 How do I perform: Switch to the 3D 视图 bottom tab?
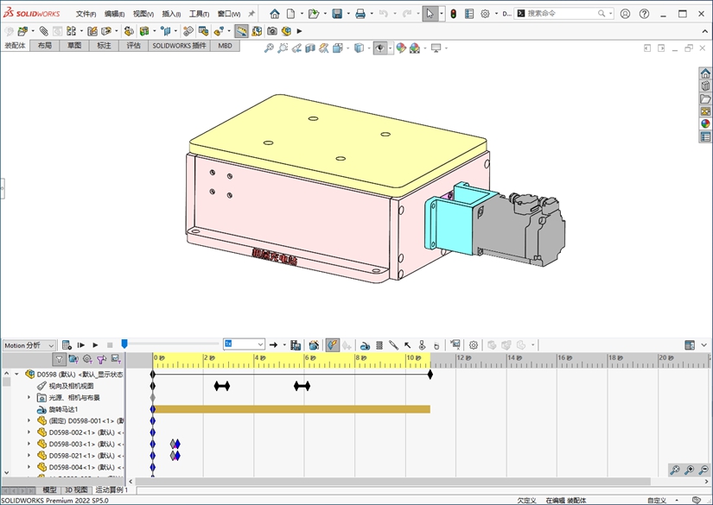coord(76,489)
